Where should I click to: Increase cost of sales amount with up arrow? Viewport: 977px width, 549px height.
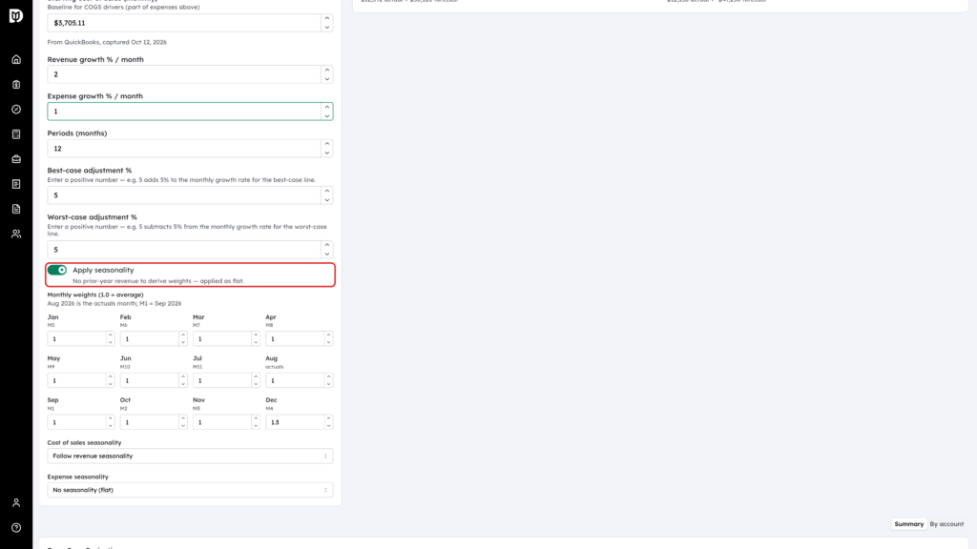[x=327, y=19]
